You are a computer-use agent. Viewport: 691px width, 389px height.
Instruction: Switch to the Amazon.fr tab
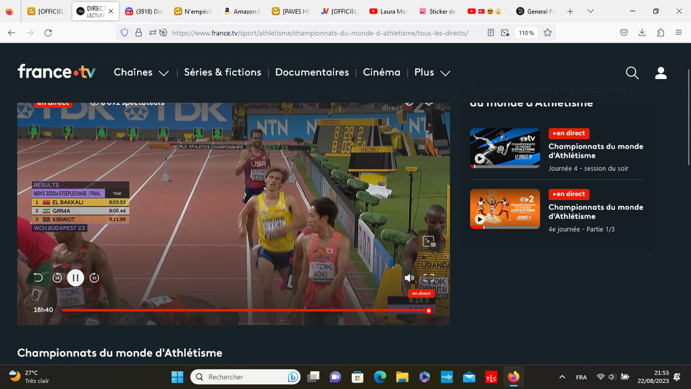point(243,11)
